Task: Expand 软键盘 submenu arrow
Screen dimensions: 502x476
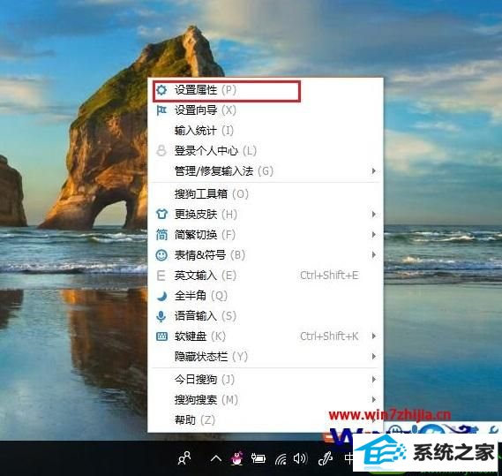Action: pos(373,336)
